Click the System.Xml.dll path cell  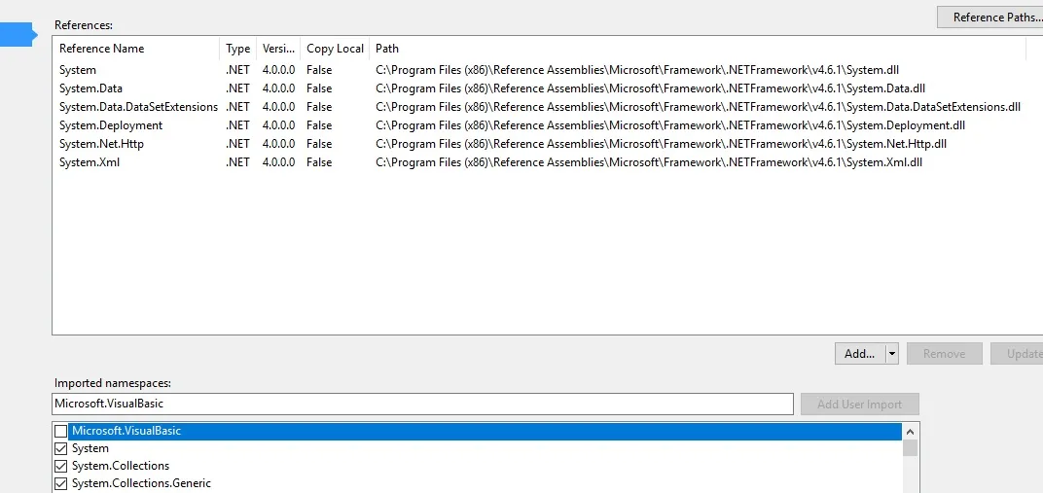click(649, 162)
